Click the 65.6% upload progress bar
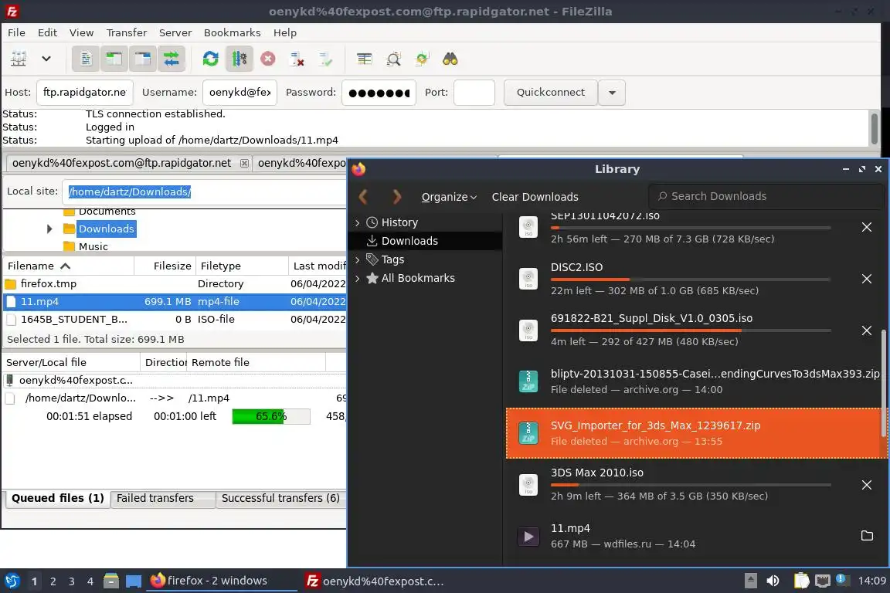This screenshot has height=593, width=890. tap(270, 416)
